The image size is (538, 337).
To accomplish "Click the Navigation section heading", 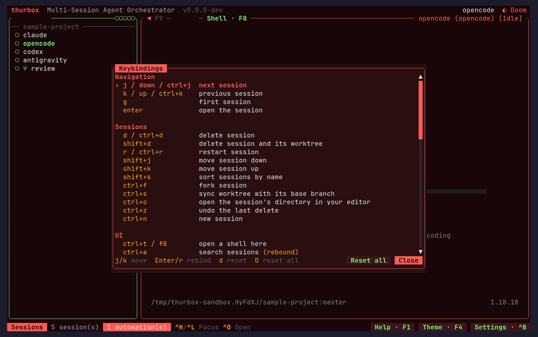I will click(x=135, y=77).
